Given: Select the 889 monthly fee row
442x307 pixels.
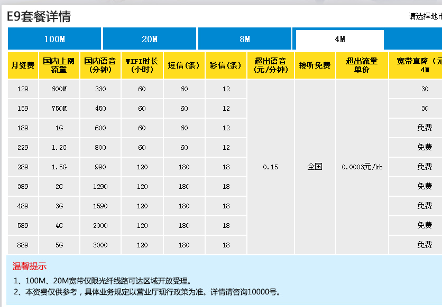Looking at the screenshot, I should pyautogui.click(x=23, y=245).
